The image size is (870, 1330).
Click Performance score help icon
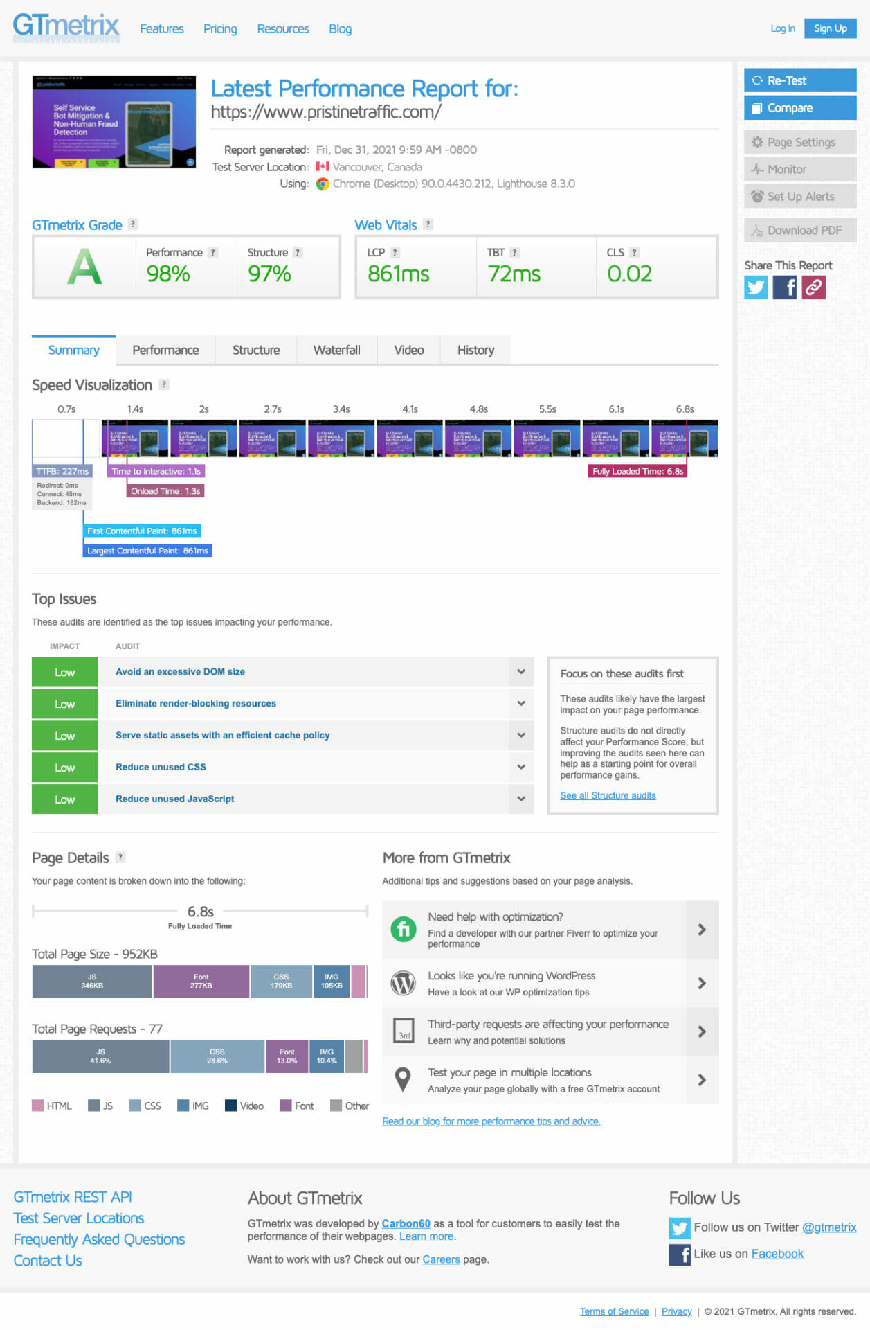[x=213, y=253]
